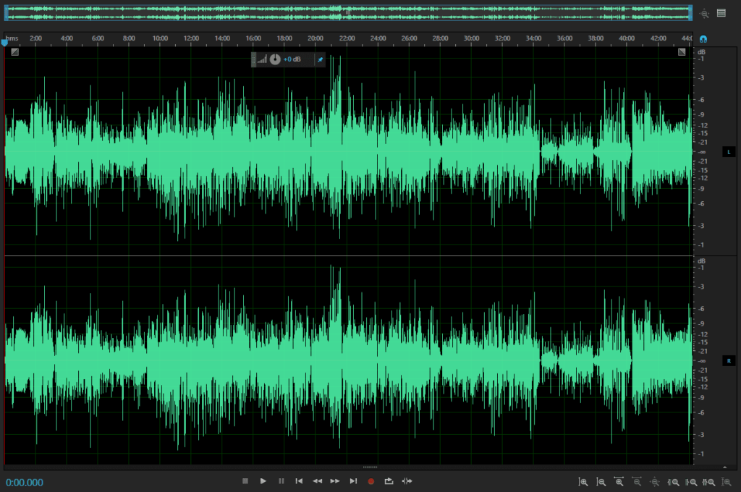This screenshot has height=492, width=741.
Task: Click the 0:00.000 timecode display
Action: pyautogui.click(x=25, y=483)
